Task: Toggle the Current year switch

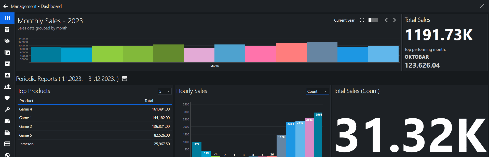Action: pyautogui.click(x=373, y=20)
